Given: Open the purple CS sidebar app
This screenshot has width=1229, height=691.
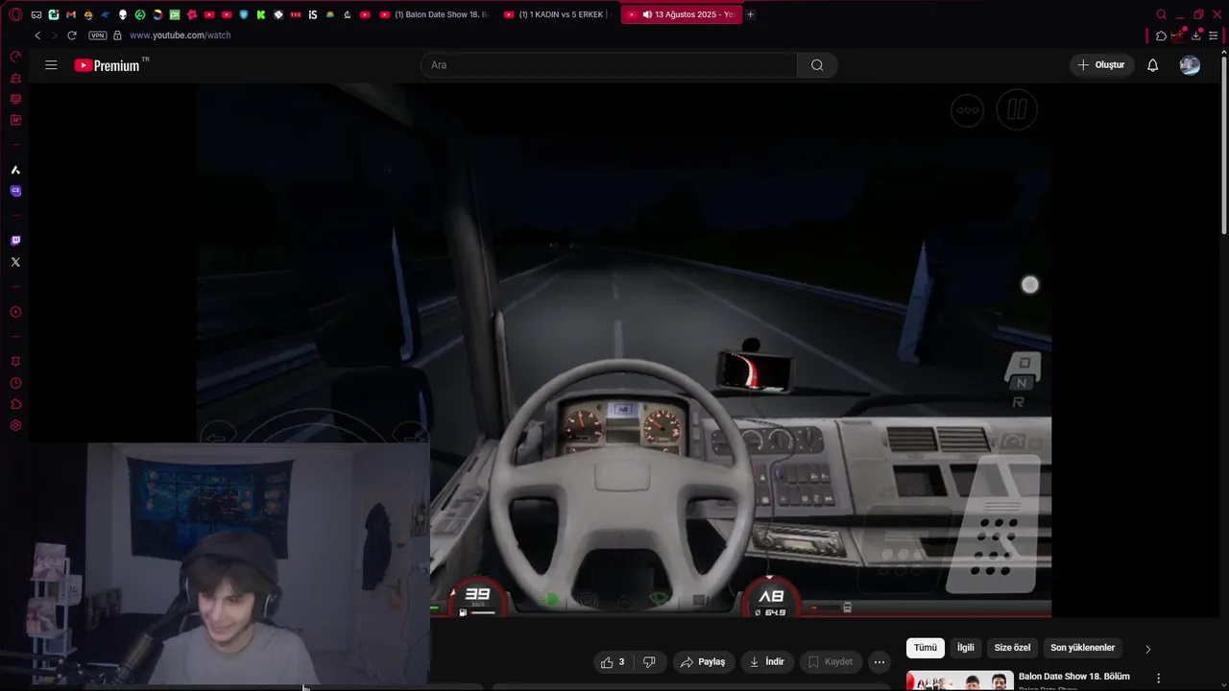Looking at the screenshot, I should [15, 191].
